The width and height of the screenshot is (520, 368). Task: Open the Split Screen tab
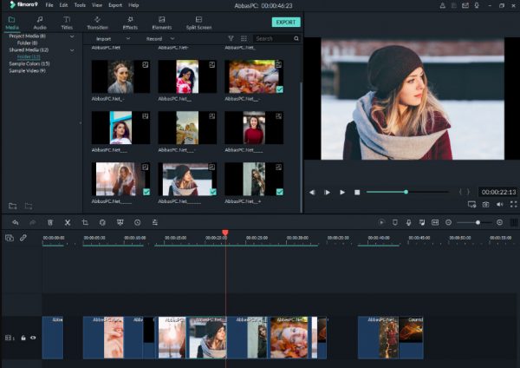tap(198, 23)
